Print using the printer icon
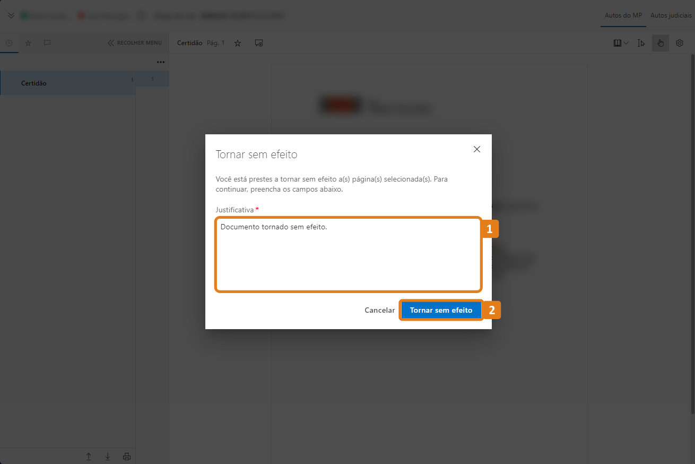The image size is (695, 464). (127, 457)
